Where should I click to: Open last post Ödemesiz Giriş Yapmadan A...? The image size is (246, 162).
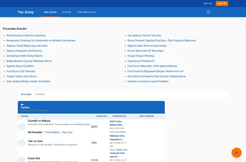pos(117,137)
